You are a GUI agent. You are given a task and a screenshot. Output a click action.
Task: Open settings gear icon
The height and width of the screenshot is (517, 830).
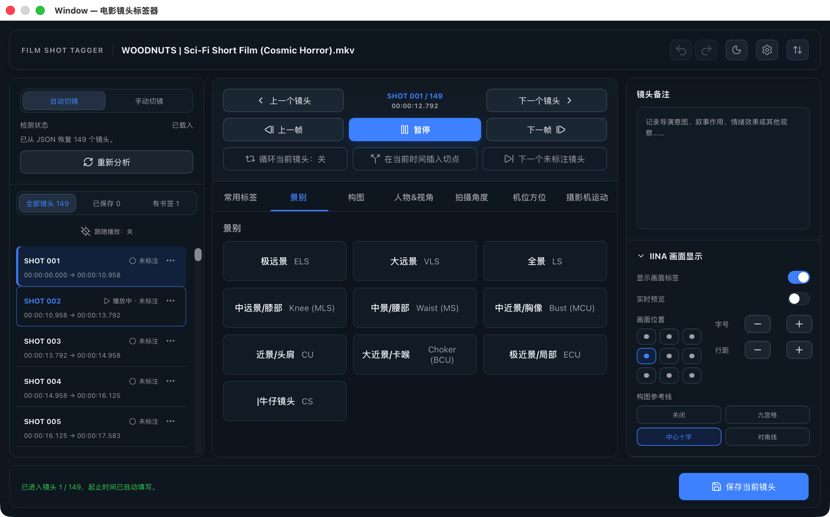coord(767,50)
